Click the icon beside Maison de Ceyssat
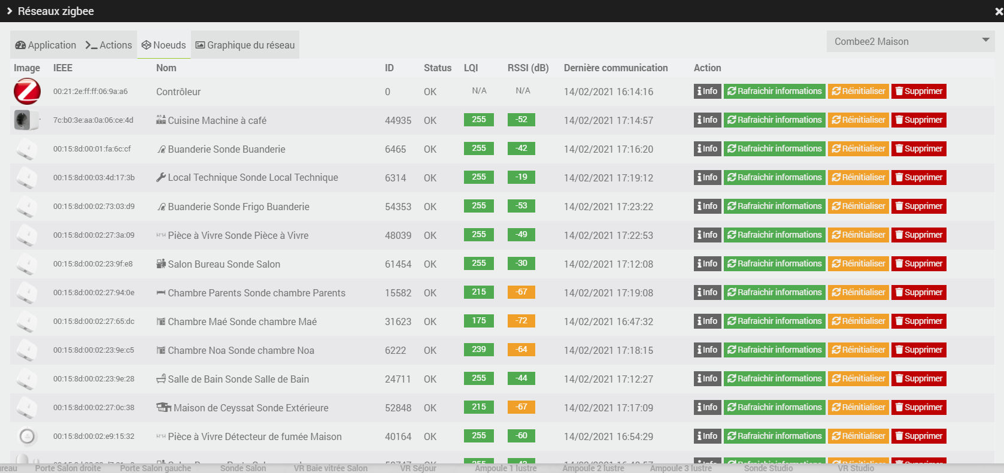The width and height of the screenshot is (1004, 473). point(163,408)
